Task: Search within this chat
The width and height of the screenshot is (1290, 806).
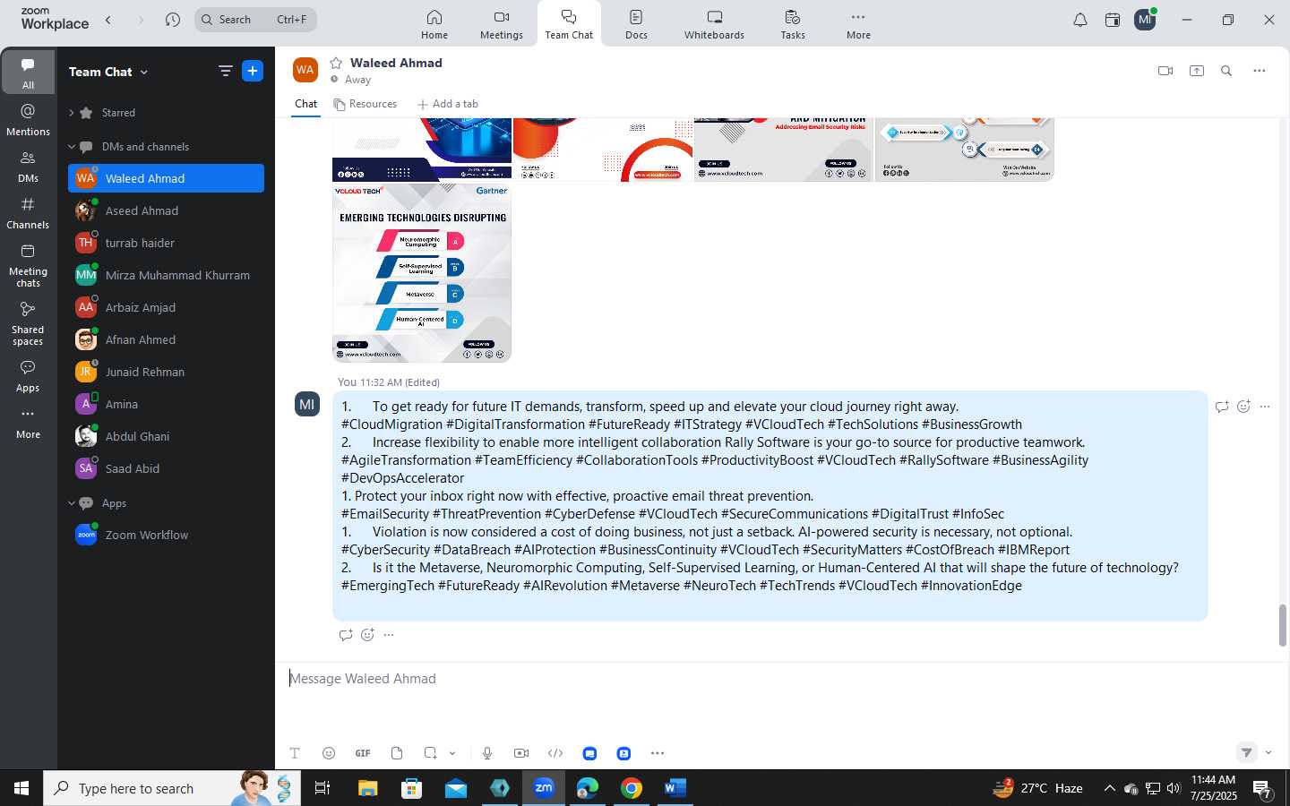Action: (x=1226, y=71)
